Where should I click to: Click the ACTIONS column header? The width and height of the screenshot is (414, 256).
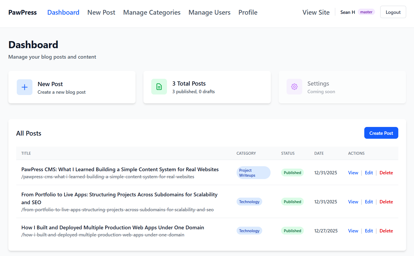[x=356, y=153]
